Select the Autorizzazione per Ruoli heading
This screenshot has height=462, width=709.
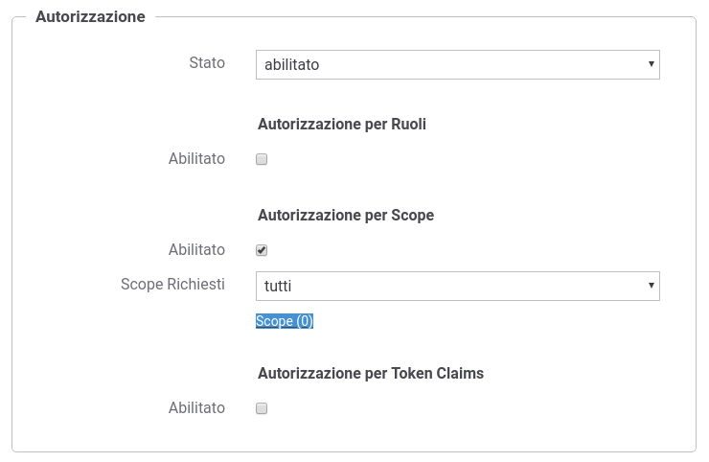pyautogui.click(x=342, y=125)
